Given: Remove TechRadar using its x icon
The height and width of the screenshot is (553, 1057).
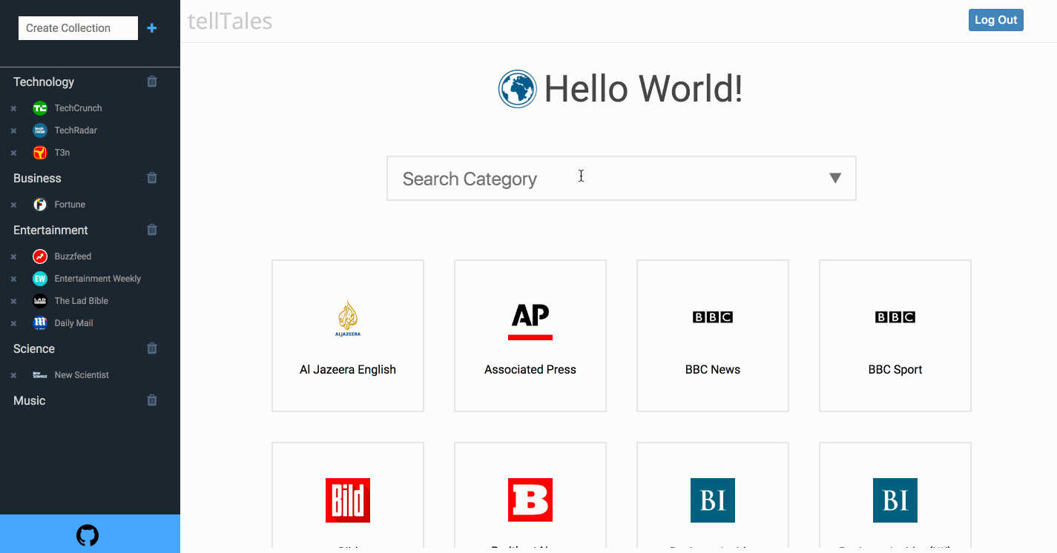Looking at the screenshot, I should [x=13, y=130].
